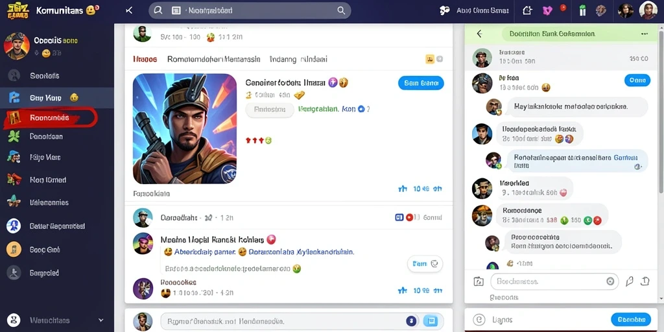Click the pink heart icon in the top bar
This screenshot has width=664, height=332.
point(547,10)
